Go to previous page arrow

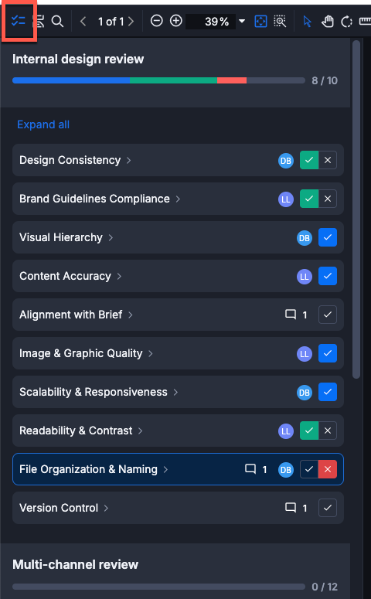83,22
